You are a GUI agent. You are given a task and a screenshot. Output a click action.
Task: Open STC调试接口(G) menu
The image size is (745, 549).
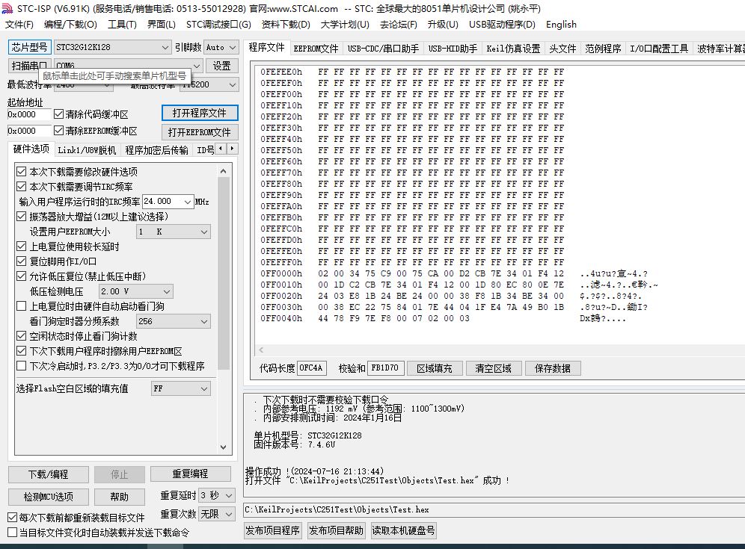click(218, 24)
